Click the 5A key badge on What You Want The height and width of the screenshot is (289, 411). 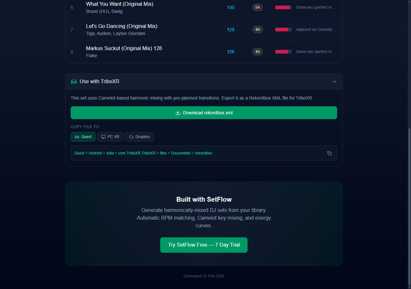[257, 7]
